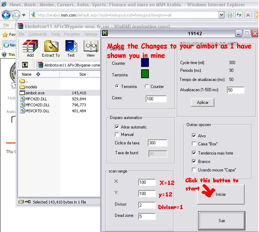Select the models folder in WinRAR
The image size is (259, 232).
pyautogui.click(x=28, y=87)
